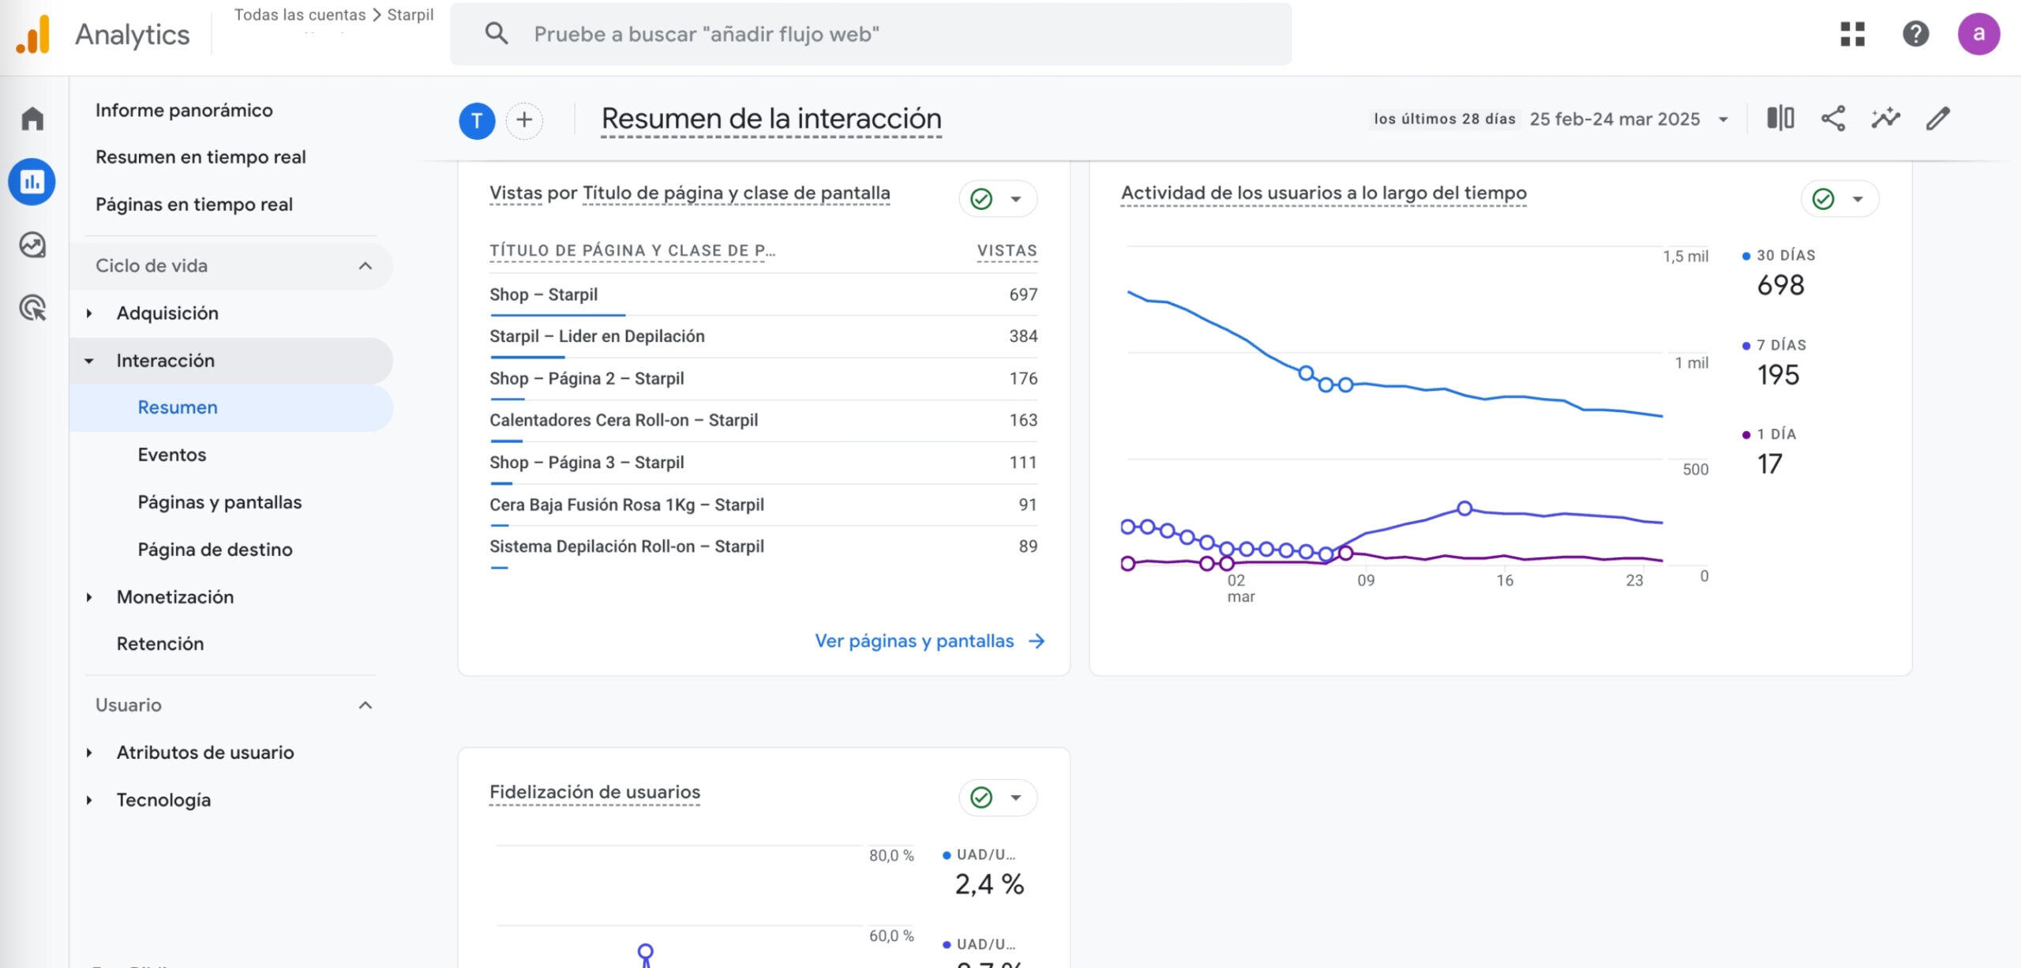Expand Atributos de usuario
The height and width of the screenshot is (968, 2021).
pos(89,752)
